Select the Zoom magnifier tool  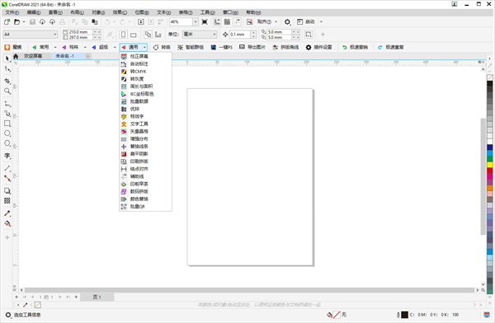(7, 91)
